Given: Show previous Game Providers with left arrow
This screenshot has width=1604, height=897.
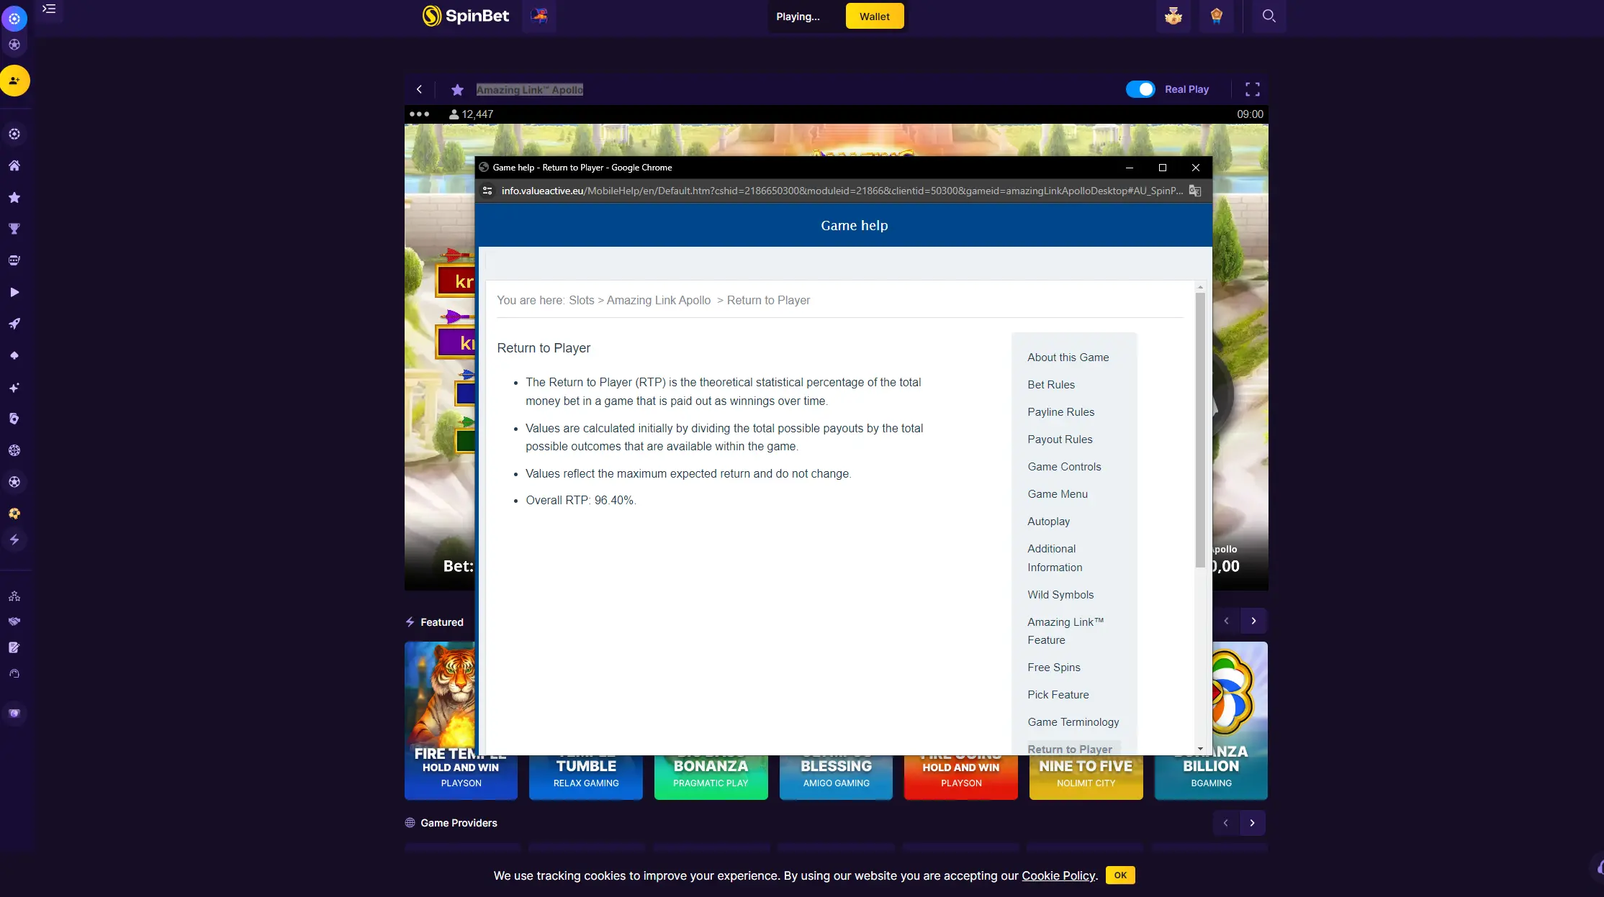Looking at the screenshot, I should 1225,823.
